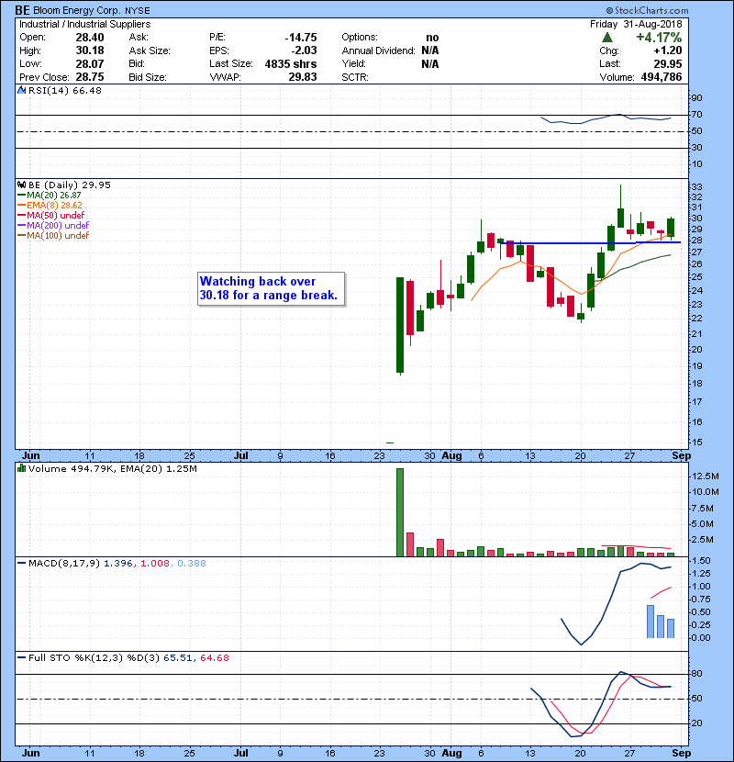Image resolution: width=734 pixels, height=762 pixels.
Task: Click the Ask Size label
Action: pyautogui.click(x=150, y=50)
